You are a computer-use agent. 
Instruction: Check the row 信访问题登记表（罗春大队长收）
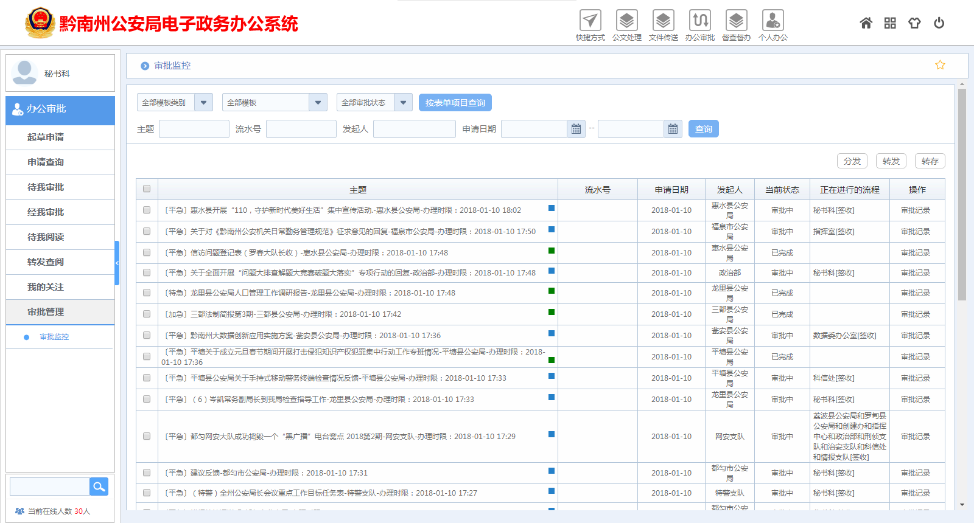click(147, 252)
